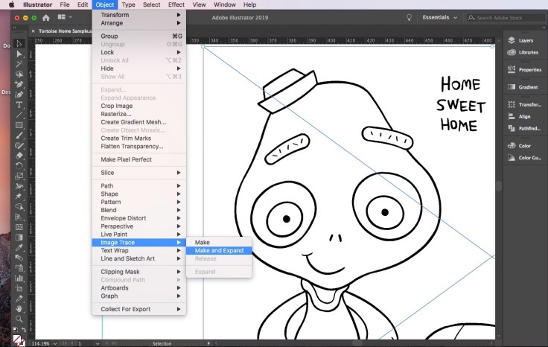This screenshot has height=347, width=548.
Task: Open the Libraries panel
Action: [526, 53]
